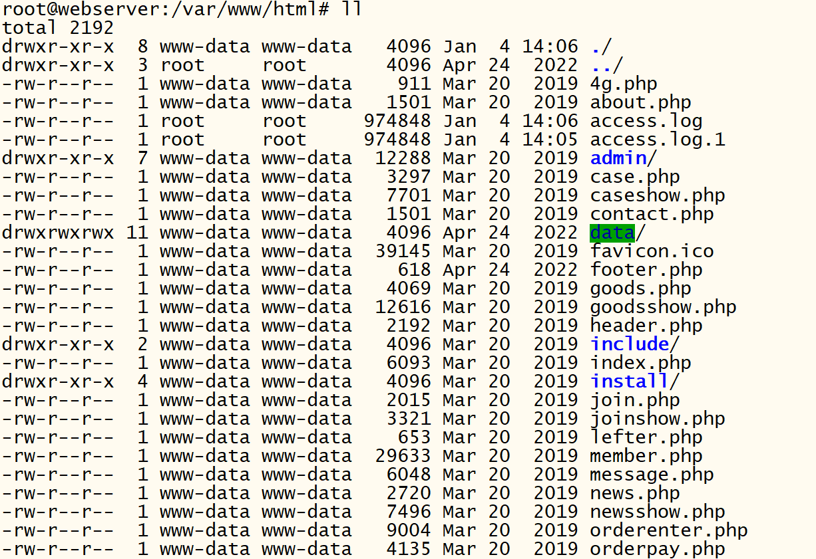Click the orderenter.php filename
This screenshot has height=559, width=816.
coord(669,530)
